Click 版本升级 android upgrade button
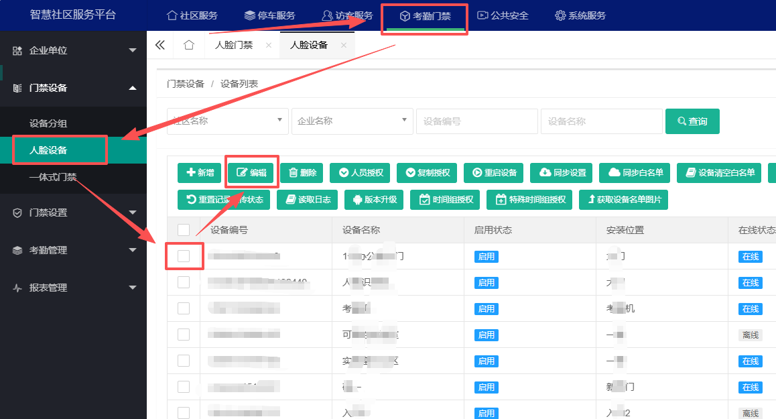The image size is (776, 419). click(x=375, y=200)
